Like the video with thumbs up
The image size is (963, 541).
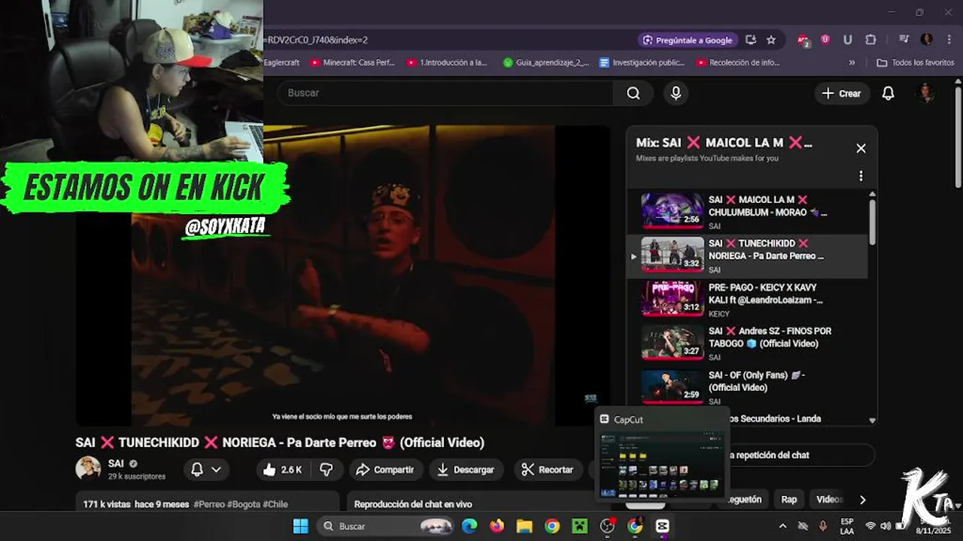click(283, 470)
